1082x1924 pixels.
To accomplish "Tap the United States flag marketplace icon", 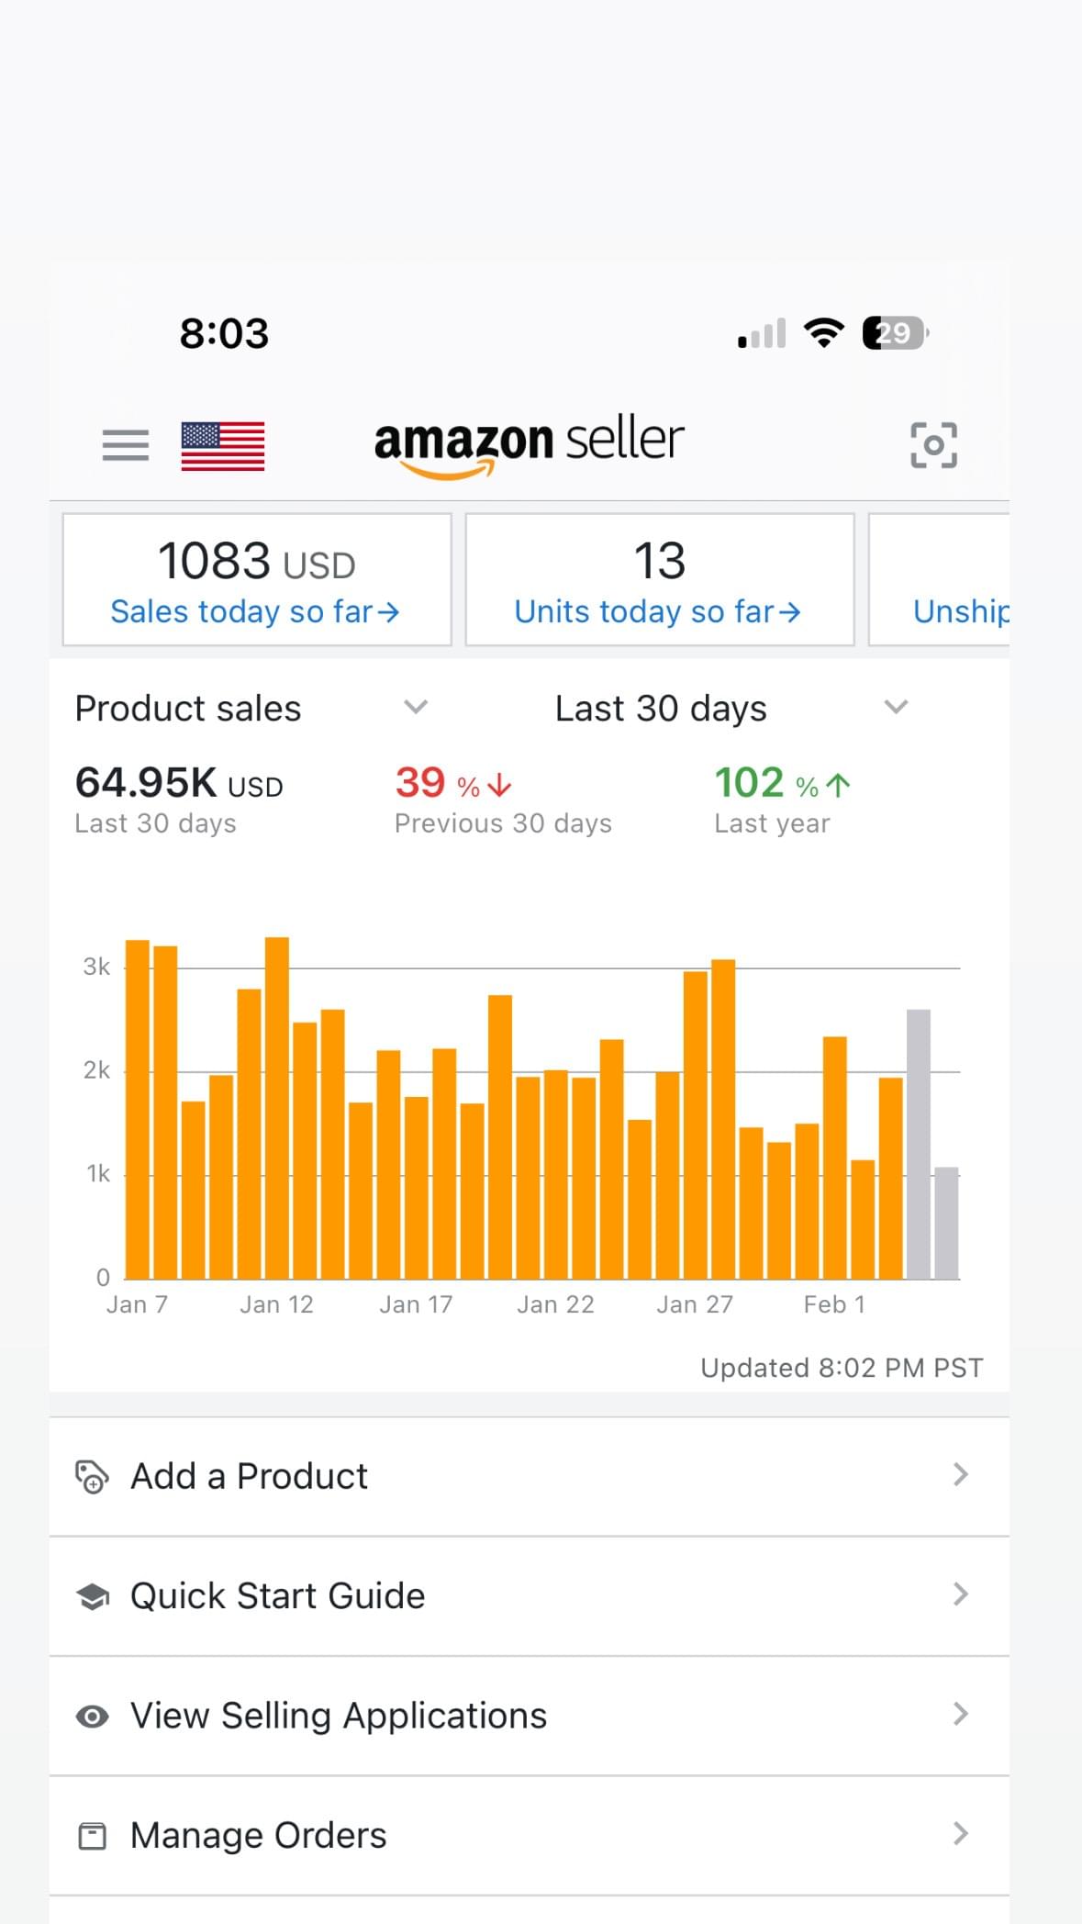I will point(223,446).
